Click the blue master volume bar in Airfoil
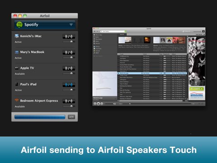 [x=40, y=117]
